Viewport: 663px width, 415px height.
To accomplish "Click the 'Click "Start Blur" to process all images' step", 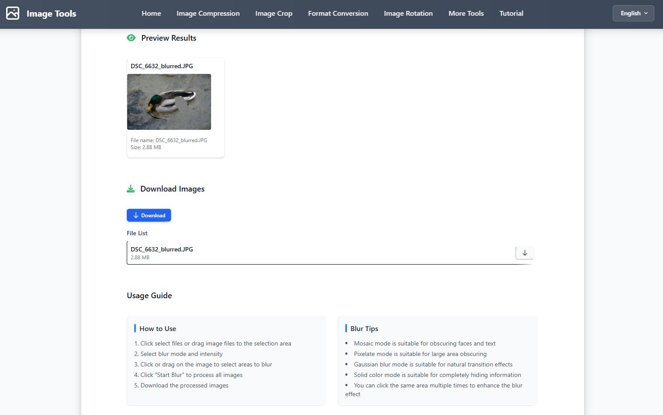I will point(188,375).
